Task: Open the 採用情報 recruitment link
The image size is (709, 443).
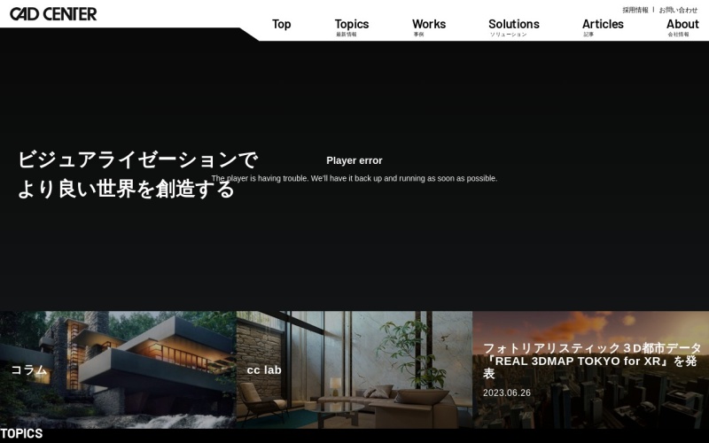Action: (635, 10)
